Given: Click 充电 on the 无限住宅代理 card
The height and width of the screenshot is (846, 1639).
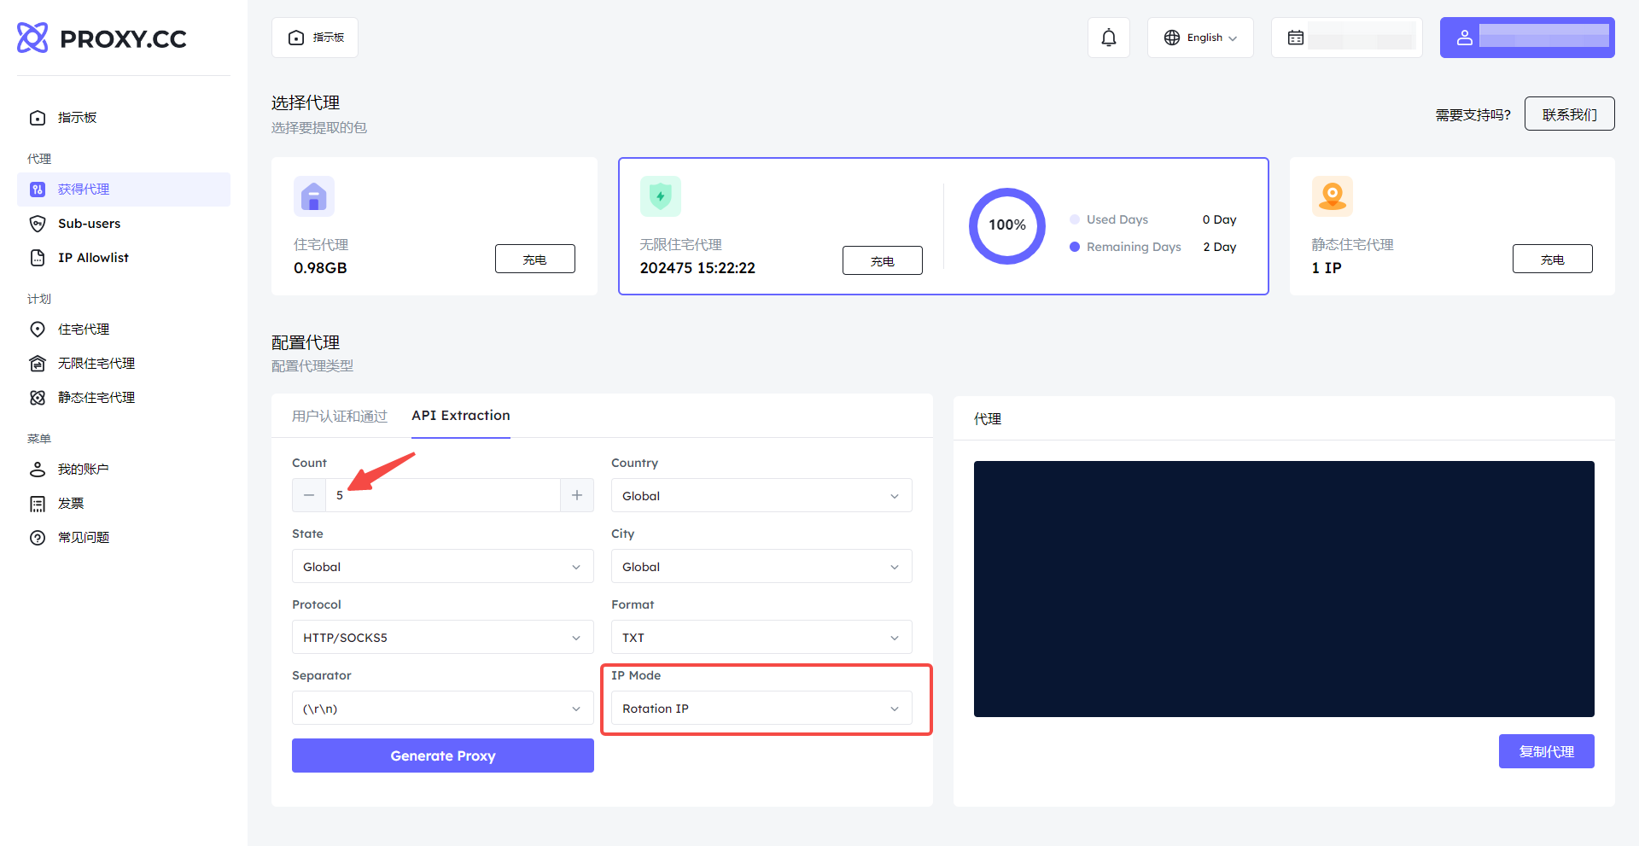Looking at the screenshot, I should coord(883,260).
